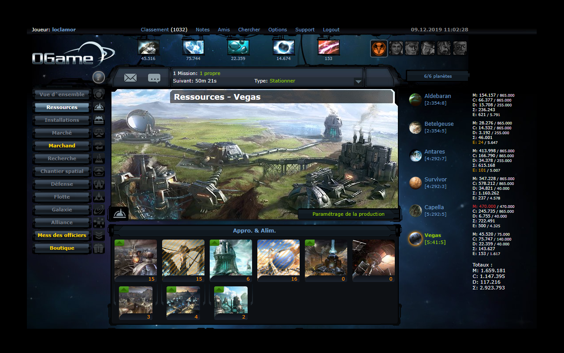Open Paramétrage de la production

tap(348, 214)
